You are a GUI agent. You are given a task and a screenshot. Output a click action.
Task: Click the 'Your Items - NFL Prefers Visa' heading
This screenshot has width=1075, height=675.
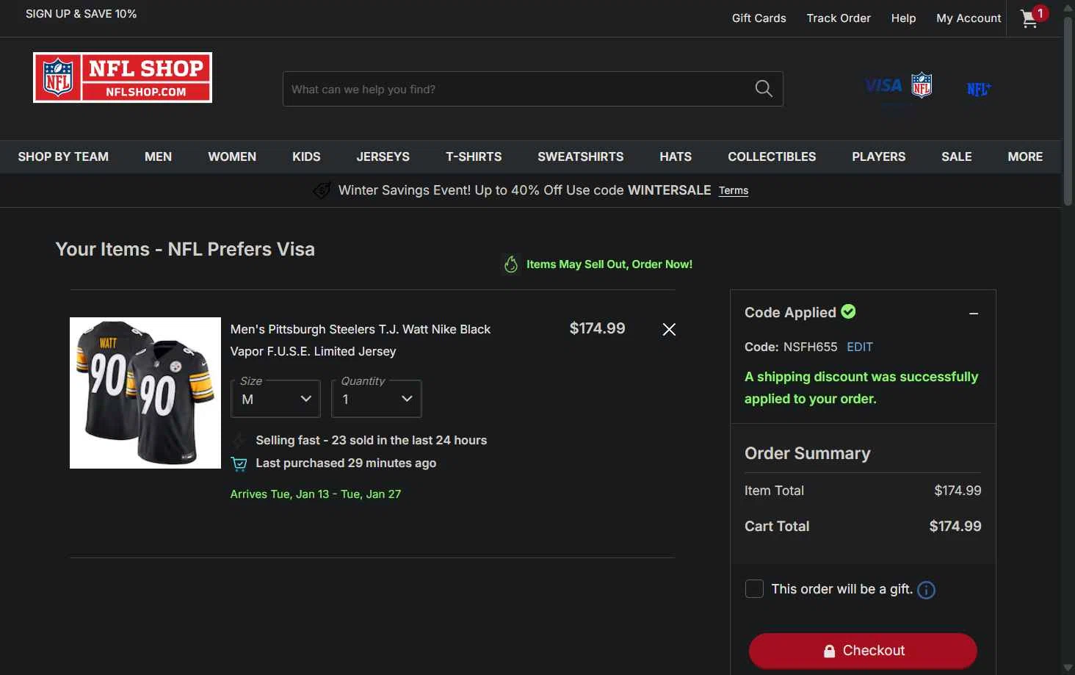coord(185,249)
